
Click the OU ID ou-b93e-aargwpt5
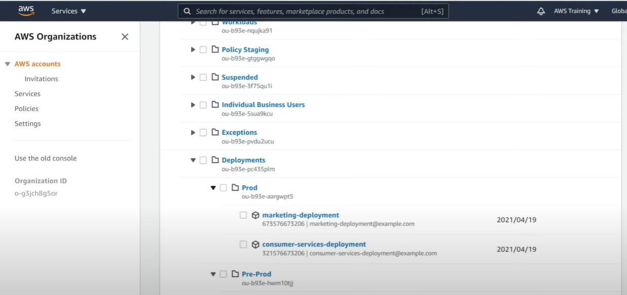pyautogui.click(x=267, y=197)
